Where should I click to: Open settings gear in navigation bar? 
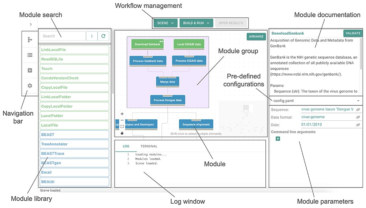pyautogui.click(x=30, y=86)
